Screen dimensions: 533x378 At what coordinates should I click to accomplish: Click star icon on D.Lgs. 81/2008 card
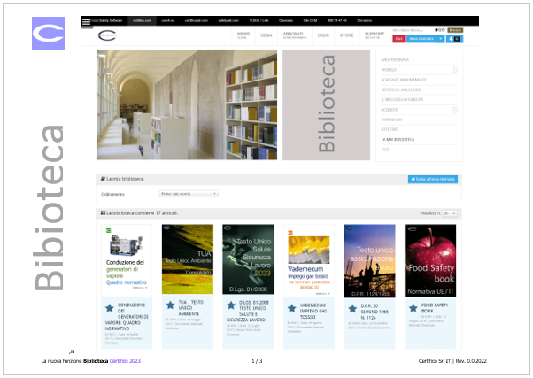(x=231, y=305)
